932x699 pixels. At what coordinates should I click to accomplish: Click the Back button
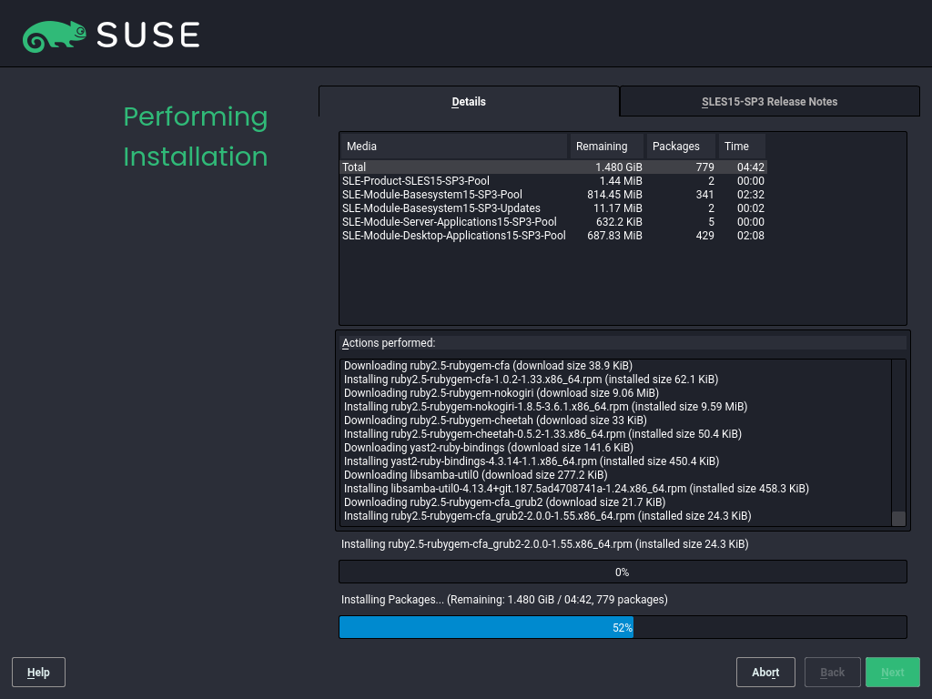coord(832,673)
